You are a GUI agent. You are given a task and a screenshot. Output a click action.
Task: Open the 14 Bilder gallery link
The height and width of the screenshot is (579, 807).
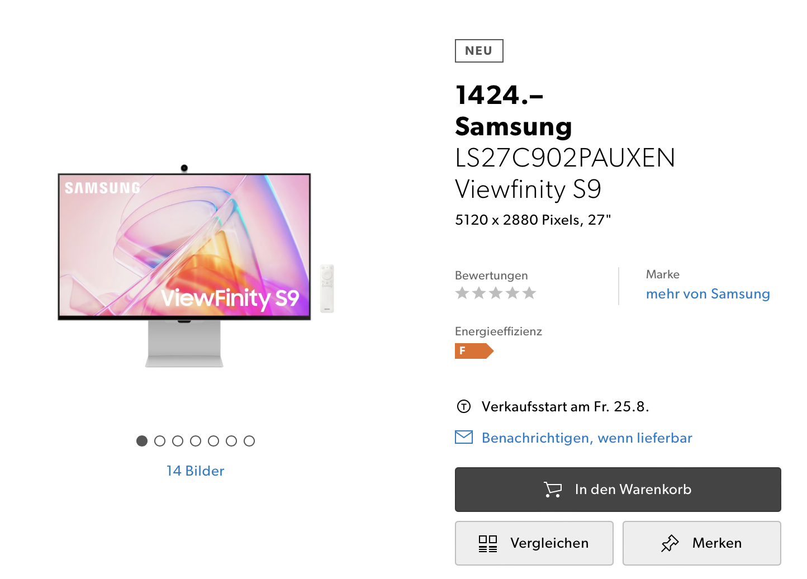[x=196, y=471]
